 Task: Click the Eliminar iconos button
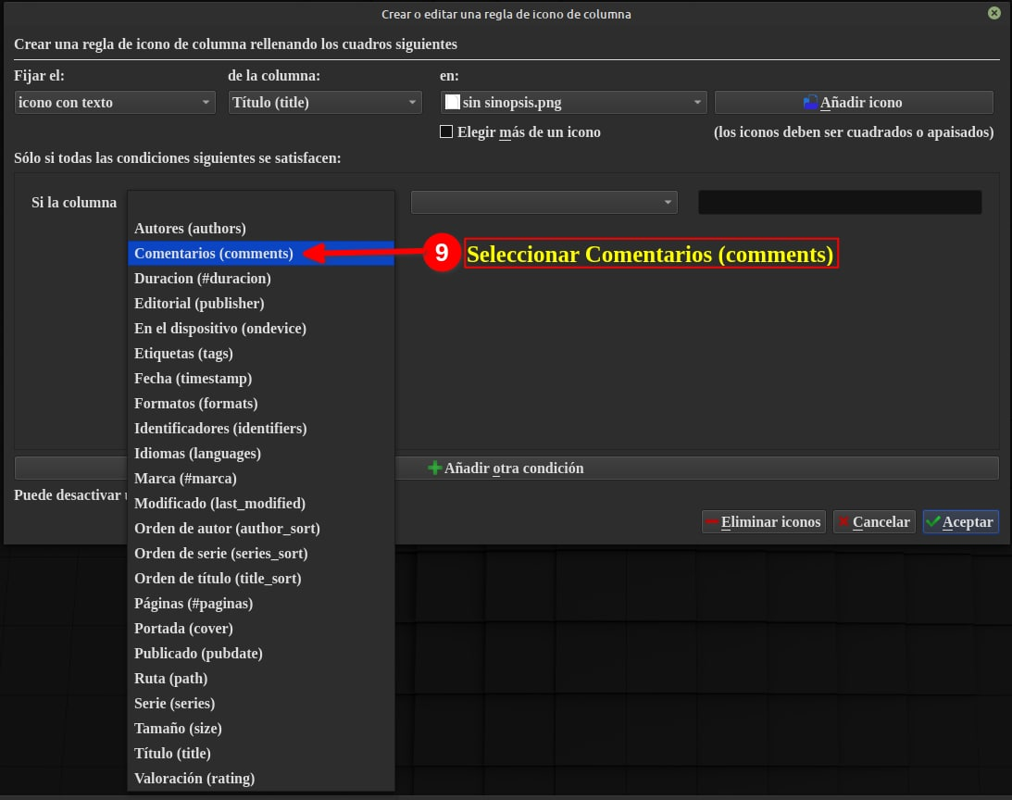click(x=762, y=522)
